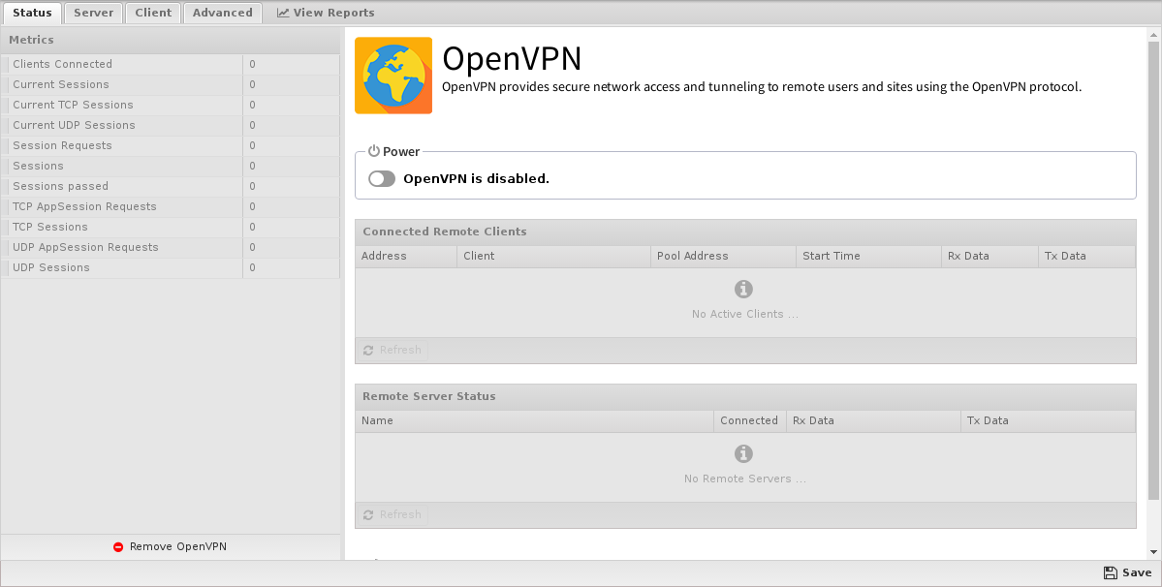Click info icon above No Remote Servers
Viewport: 1162px width, 587px height.
pyautogui.click(x=744, y=453)
